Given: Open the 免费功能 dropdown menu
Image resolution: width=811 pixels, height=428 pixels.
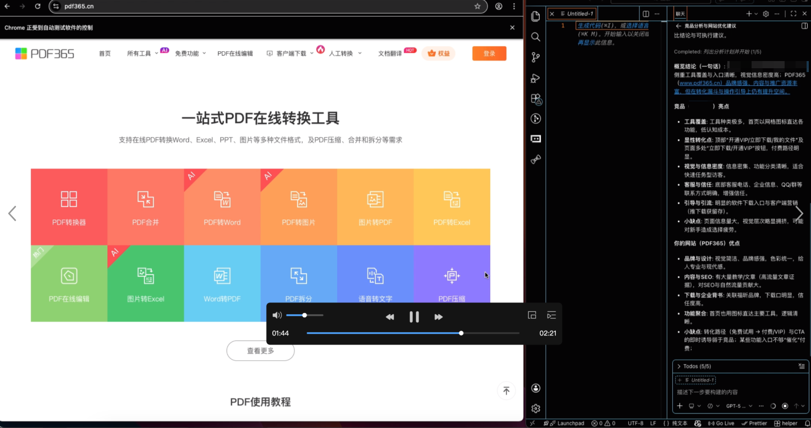Looking at the screenshot, I should click(190, 53).
